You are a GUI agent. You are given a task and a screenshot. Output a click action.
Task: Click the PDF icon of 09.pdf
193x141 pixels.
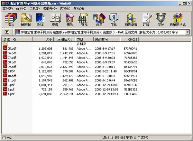[x=5, y=67]
